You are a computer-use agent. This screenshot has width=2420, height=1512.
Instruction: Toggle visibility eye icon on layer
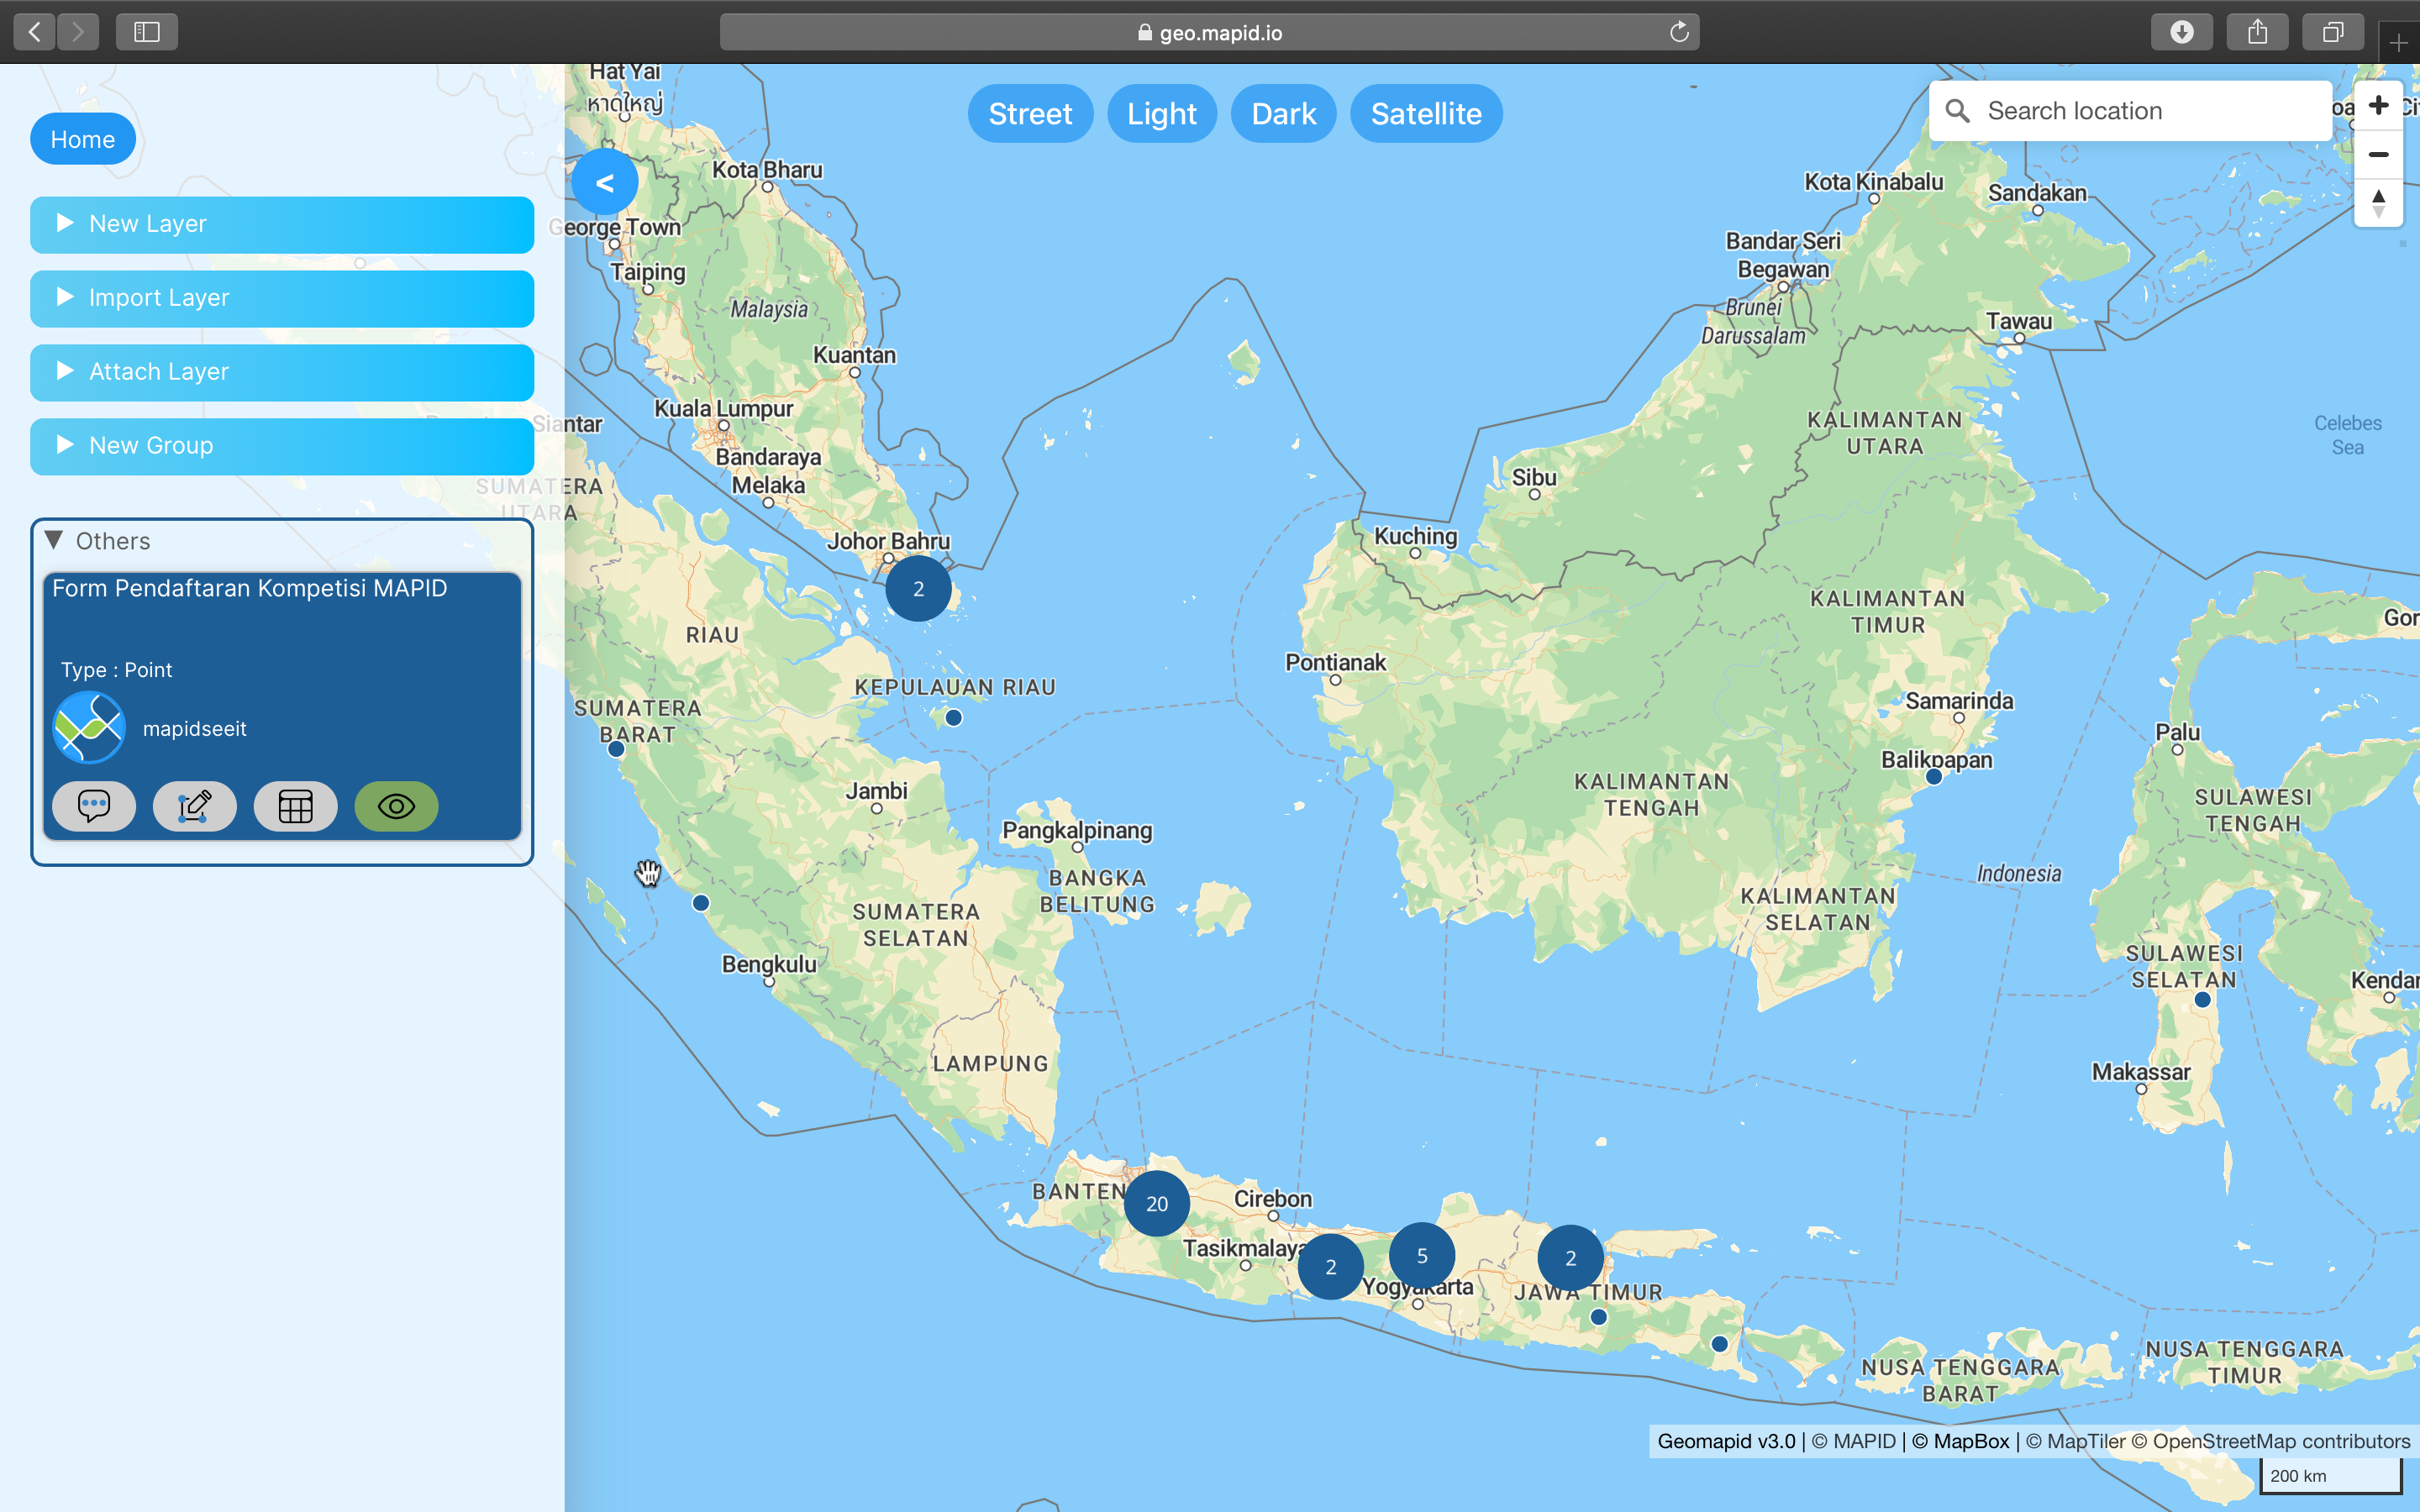tap(397, 805)
